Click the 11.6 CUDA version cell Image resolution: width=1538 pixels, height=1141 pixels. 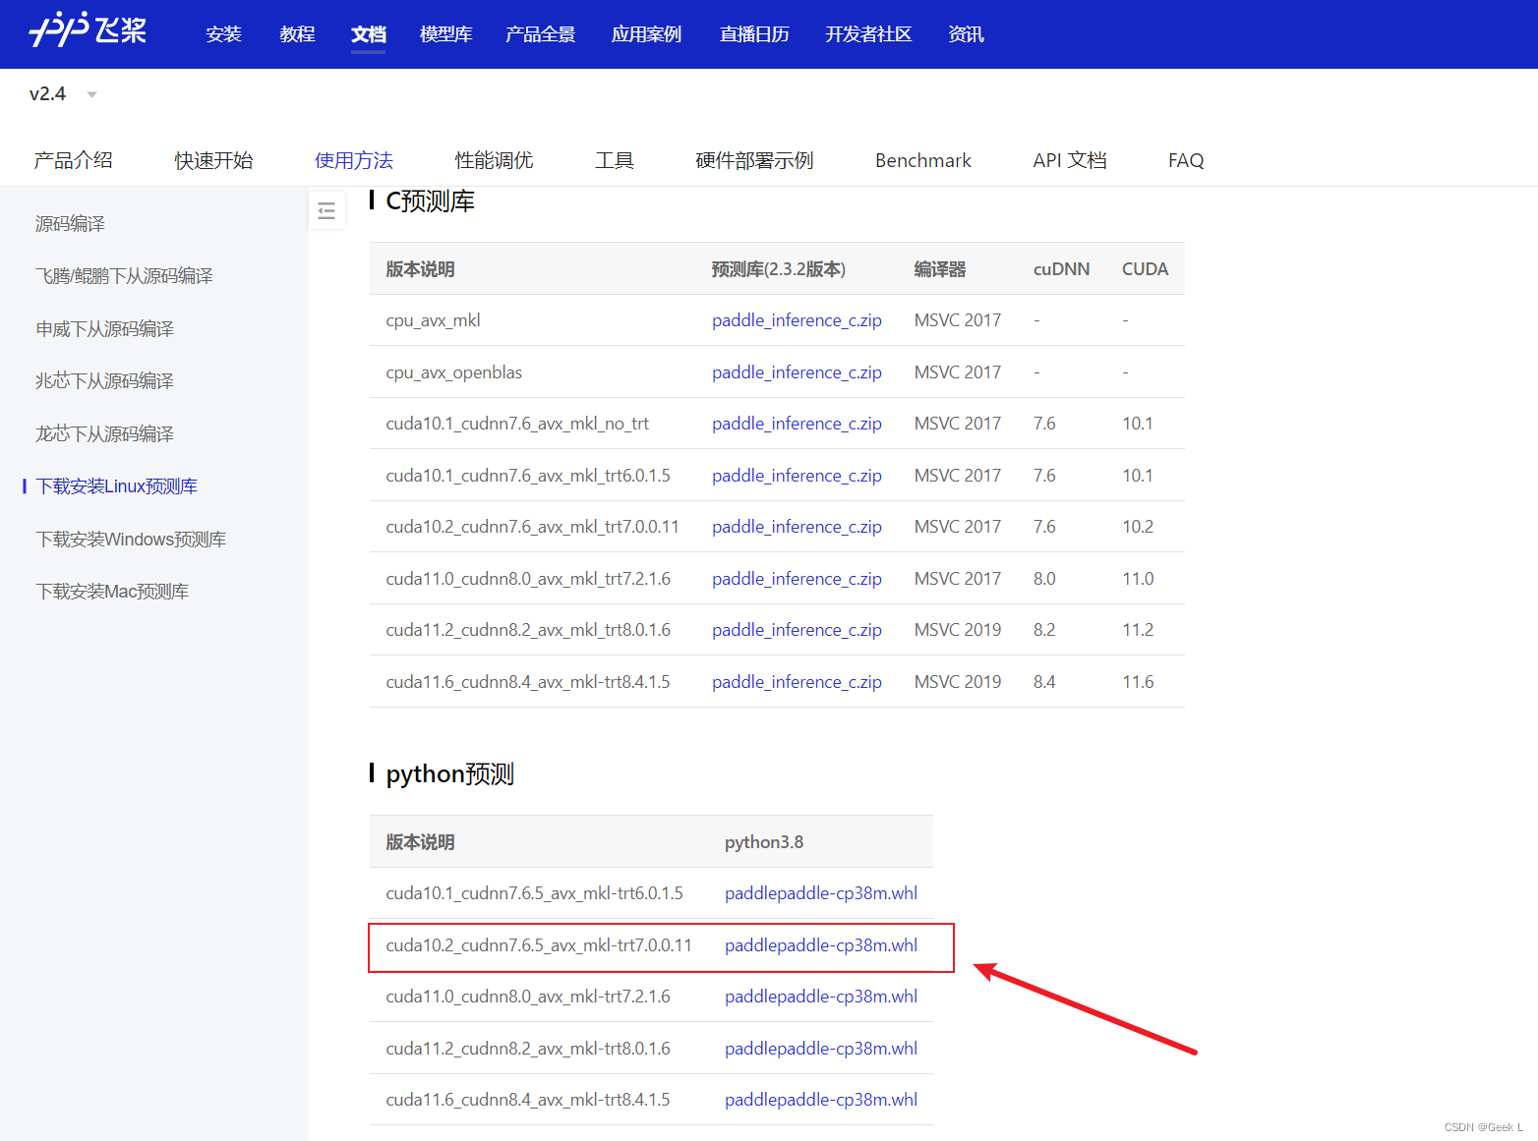click(x=1138, y=682)
